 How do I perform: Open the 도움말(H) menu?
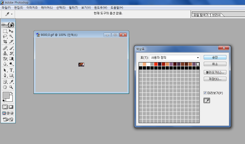point(117,8)
